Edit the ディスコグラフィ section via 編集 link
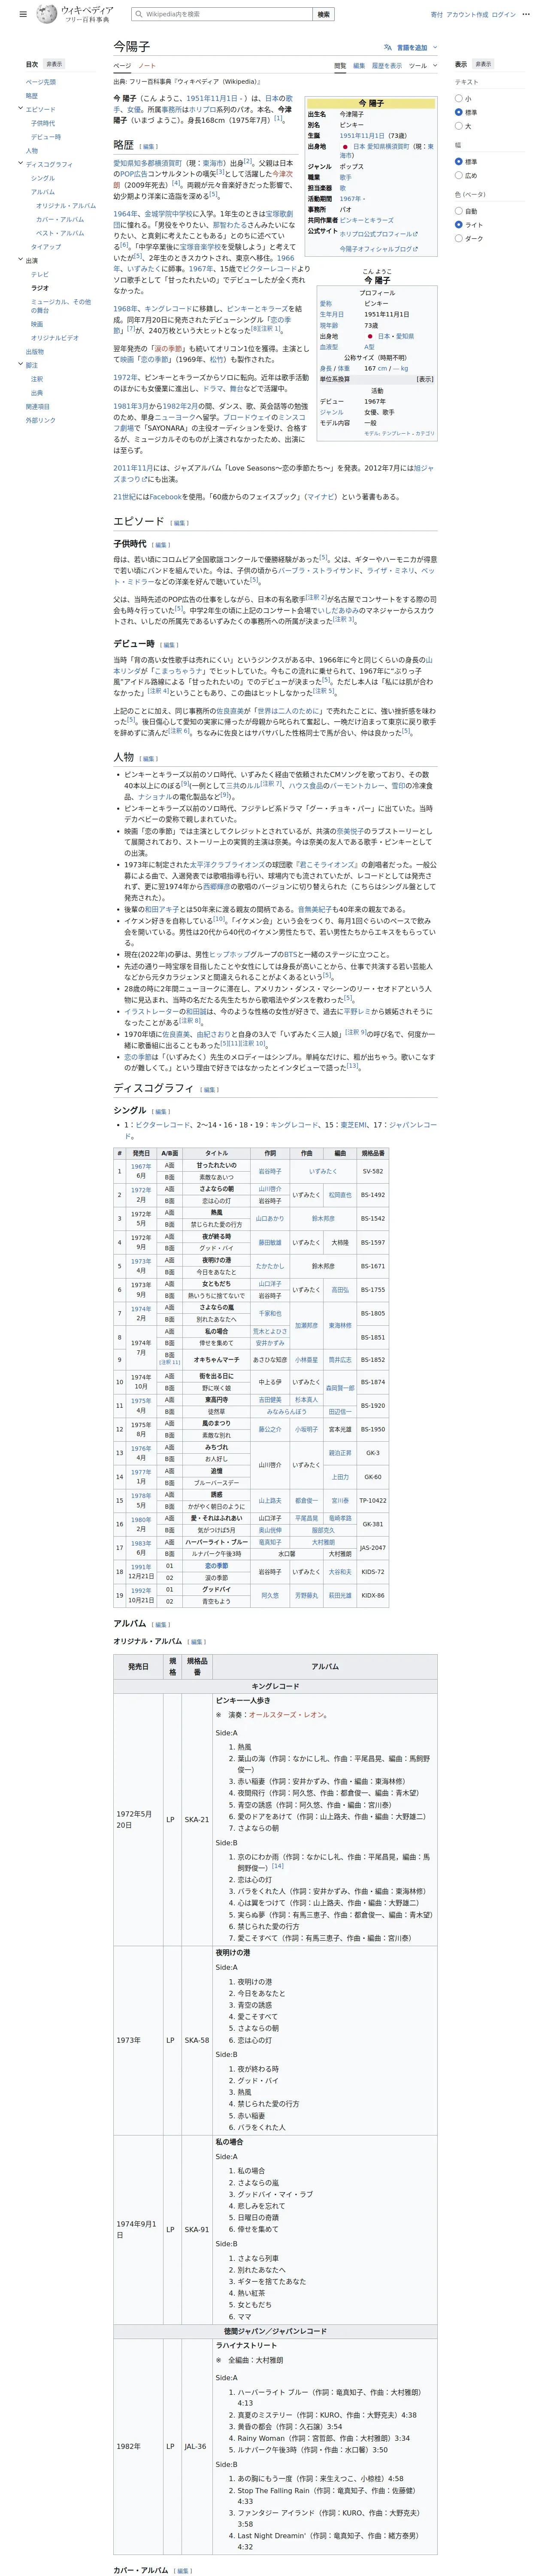This screenshot has height=2576, width=551. [209, 1090]
